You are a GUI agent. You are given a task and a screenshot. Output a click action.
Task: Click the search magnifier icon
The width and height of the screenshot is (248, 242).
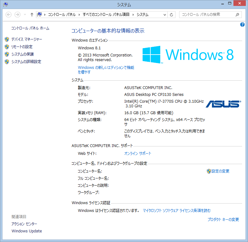[237, 15]
